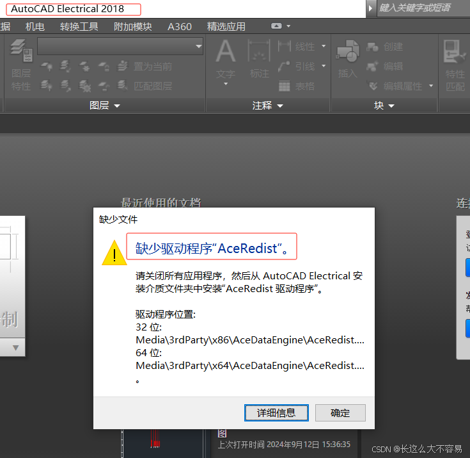Click the 64 位 driver path text

tap(249, 366)
